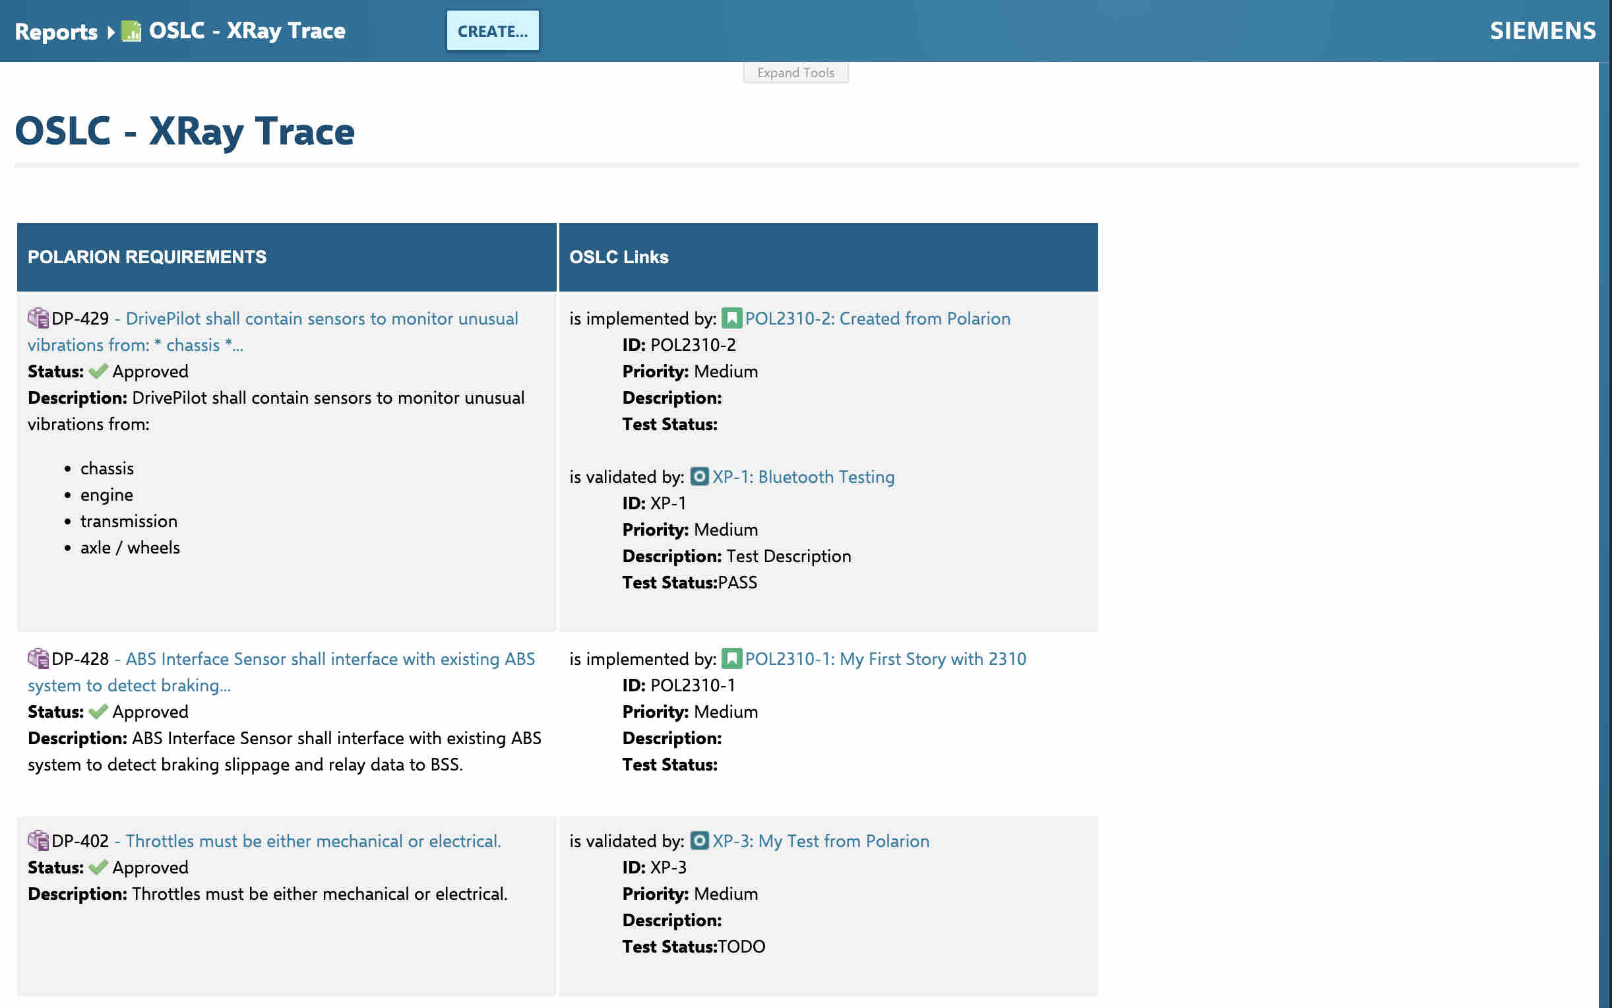Click 'Priority: Medium' under POL2310-1
This screenshot has width=1612, height=1008.
pyautogui.click(x=690, y=711)
